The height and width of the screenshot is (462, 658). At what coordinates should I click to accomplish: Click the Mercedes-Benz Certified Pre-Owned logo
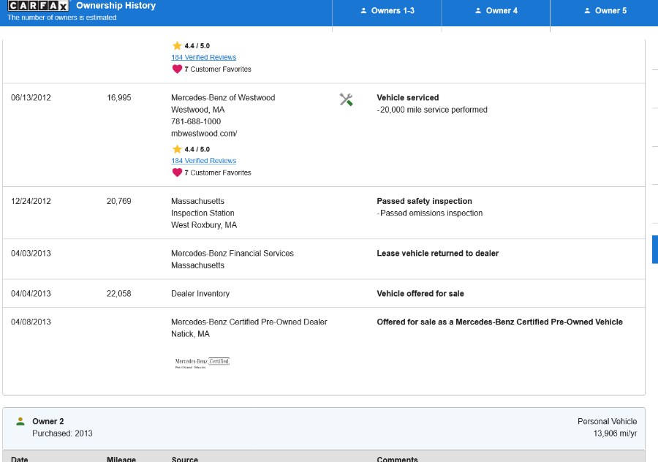click(x=203, y=363)
